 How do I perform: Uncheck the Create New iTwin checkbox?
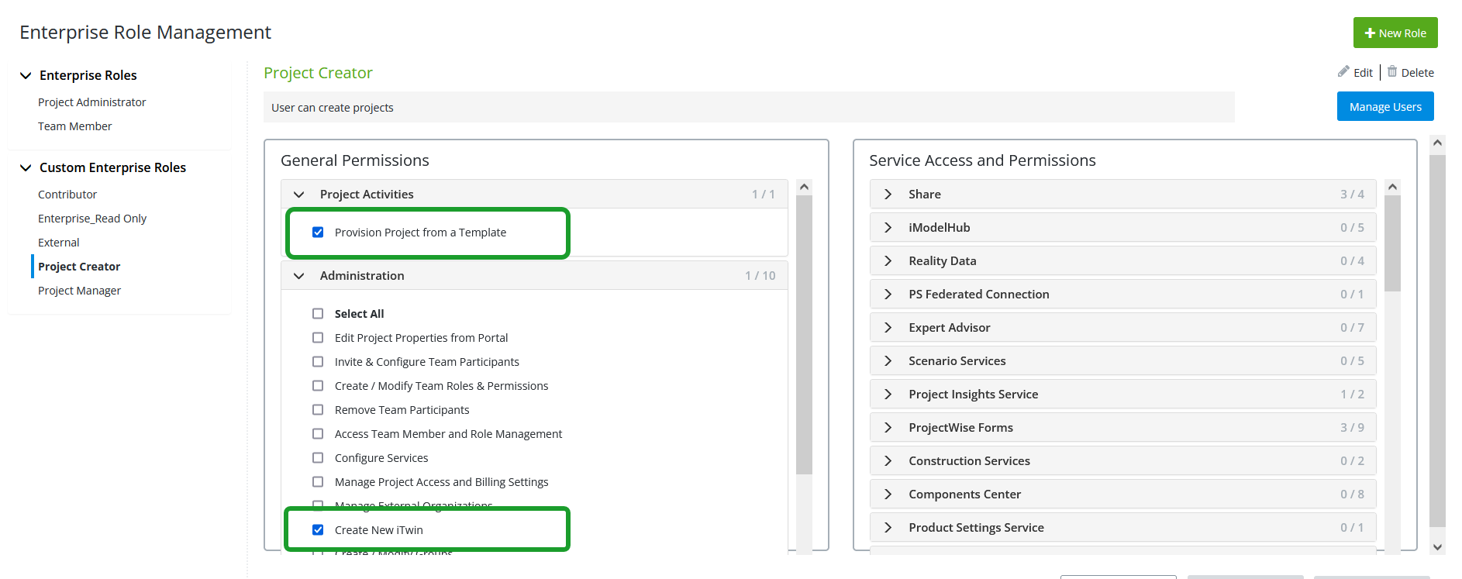pos(318,530)
